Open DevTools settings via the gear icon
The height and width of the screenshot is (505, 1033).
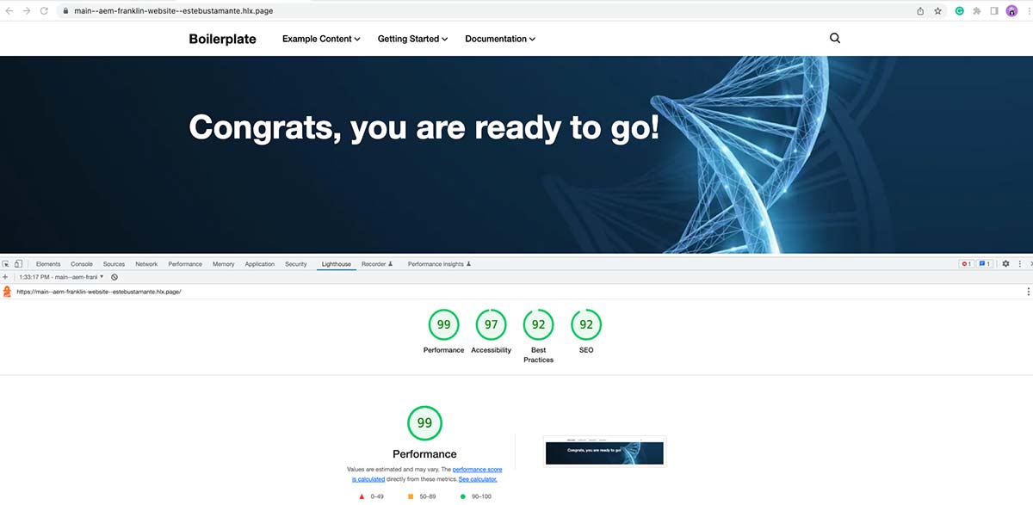(1005, 263)
